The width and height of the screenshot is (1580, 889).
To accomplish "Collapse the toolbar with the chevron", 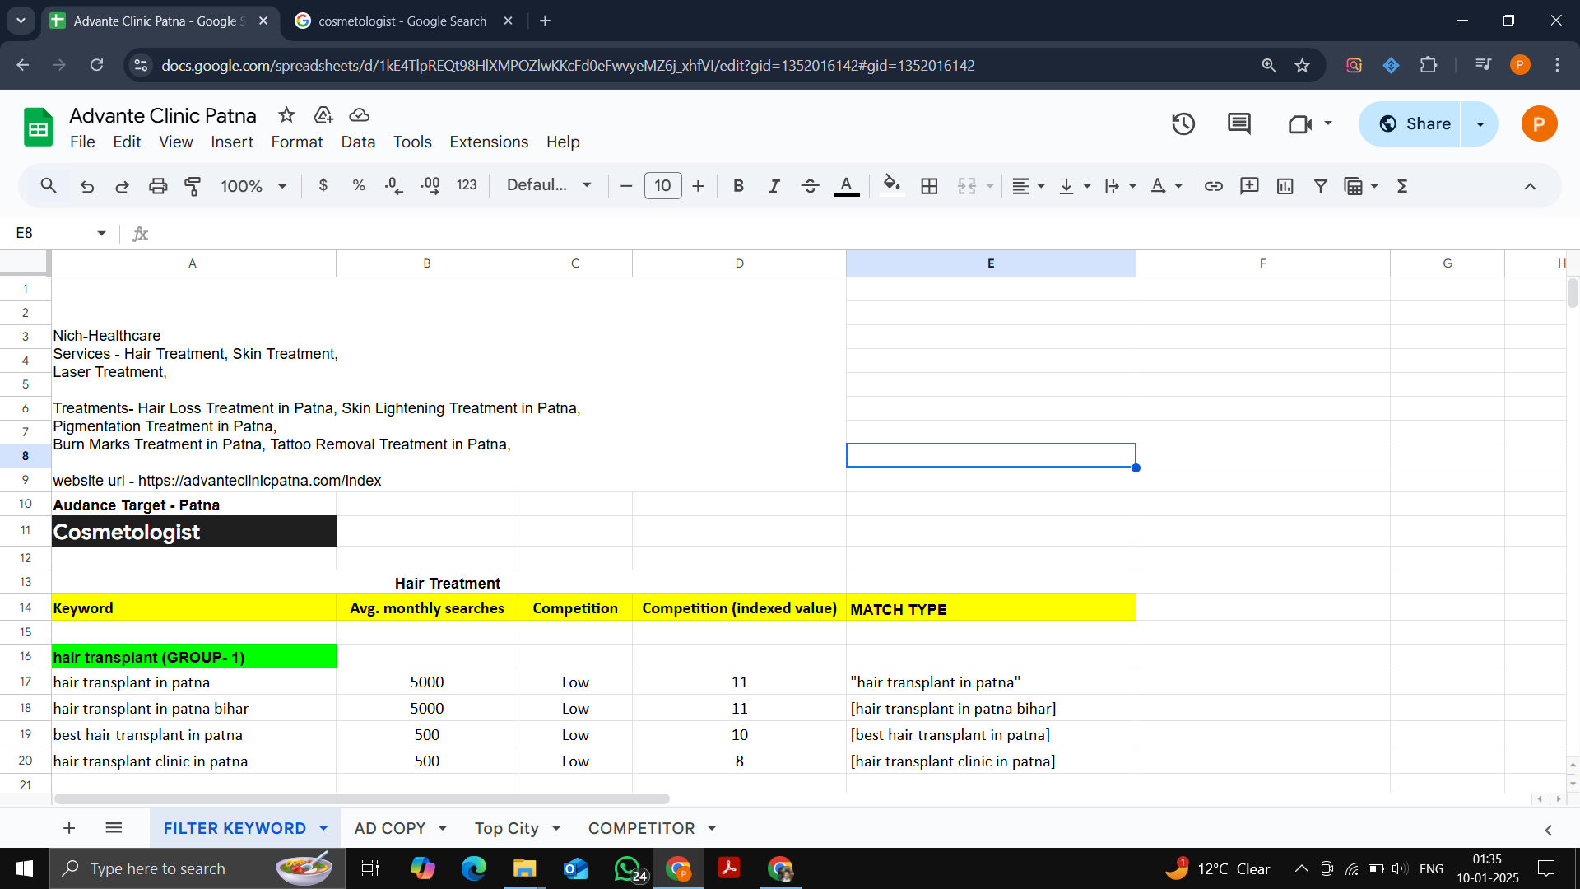I will click(x=1530, y=186).
